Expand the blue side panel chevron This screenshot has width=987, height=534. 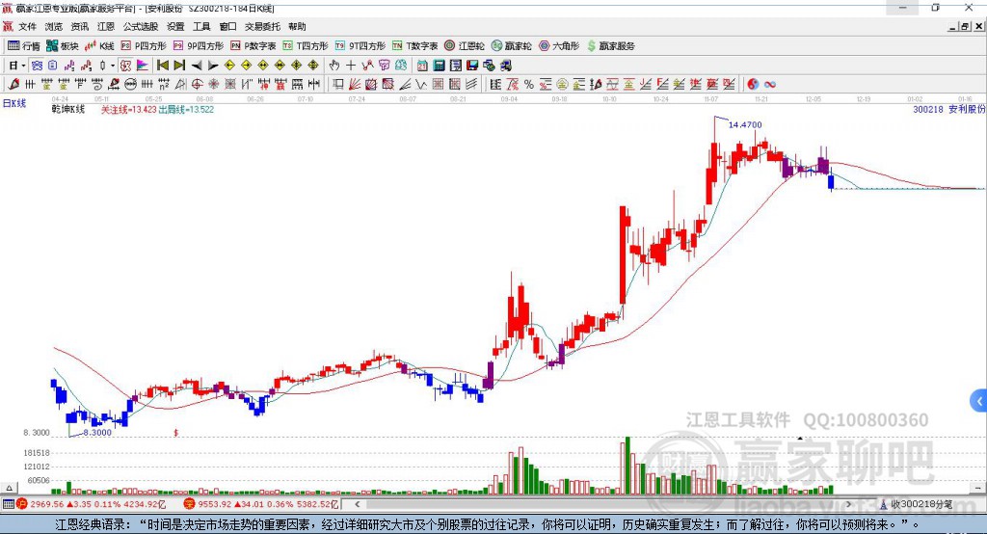[x=979, y=401]
